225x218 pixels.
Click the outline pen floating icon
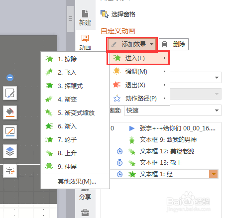(10, 132)
